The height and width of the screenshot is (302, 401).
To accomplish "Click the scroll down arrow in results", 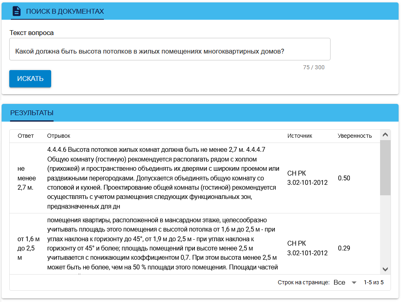I will click(385, 269).
